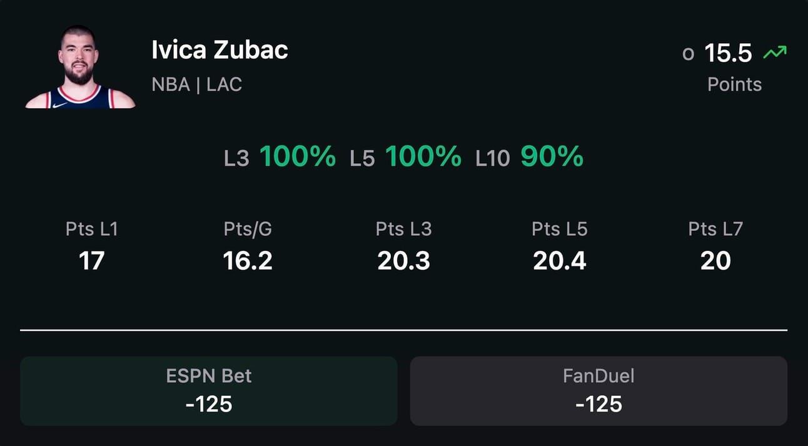
Task: Click the Pts L5 stat value 20.4
Action: [x=559, y=260]
